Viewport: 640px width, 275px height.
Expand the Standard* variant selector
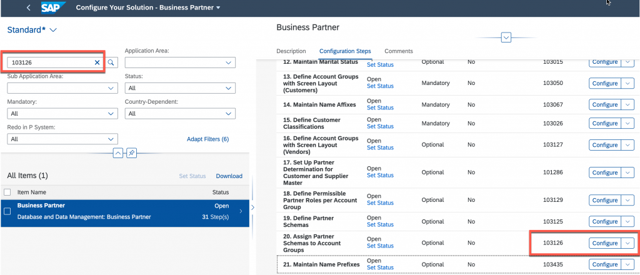(x=53, y=30)
